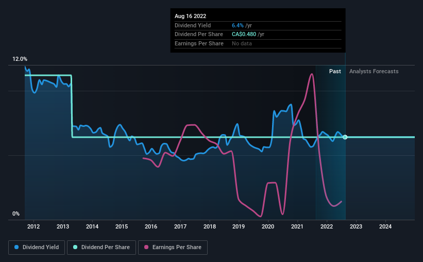
Task: Click the pink Earnings Per Share legend dot
Action: [x=146, y=247]
